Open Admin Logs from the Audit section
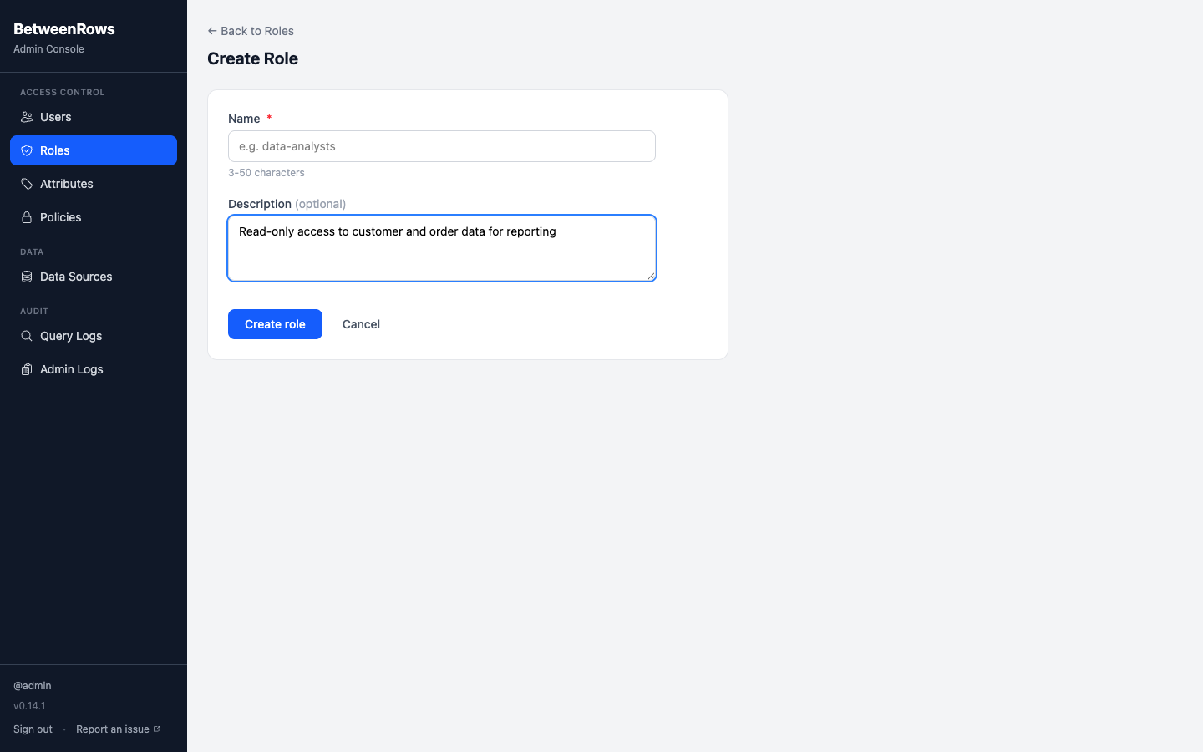The height and width of the screenshot is (752, 1203). [71, 369]
